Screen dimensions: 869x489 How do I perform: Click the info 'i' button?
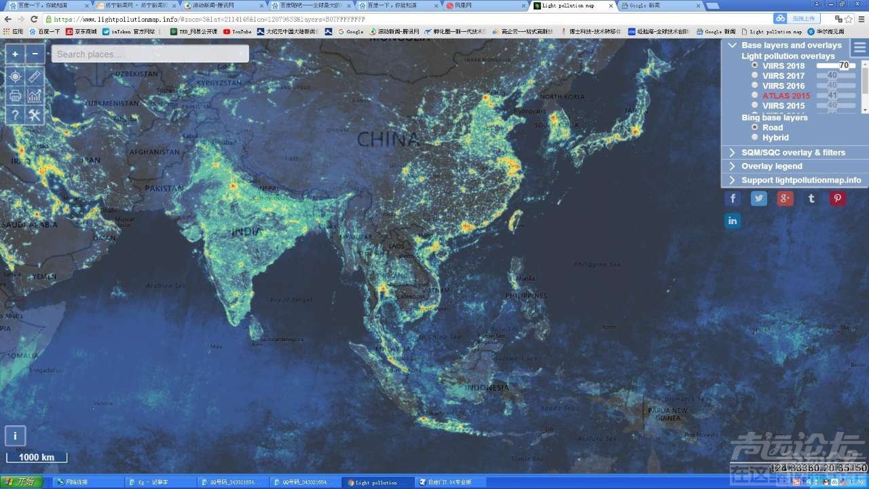pos(15,436)
